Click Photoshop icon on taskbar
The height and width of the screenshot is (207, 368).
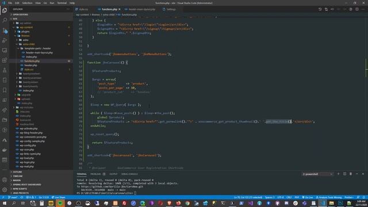(340, 203)
